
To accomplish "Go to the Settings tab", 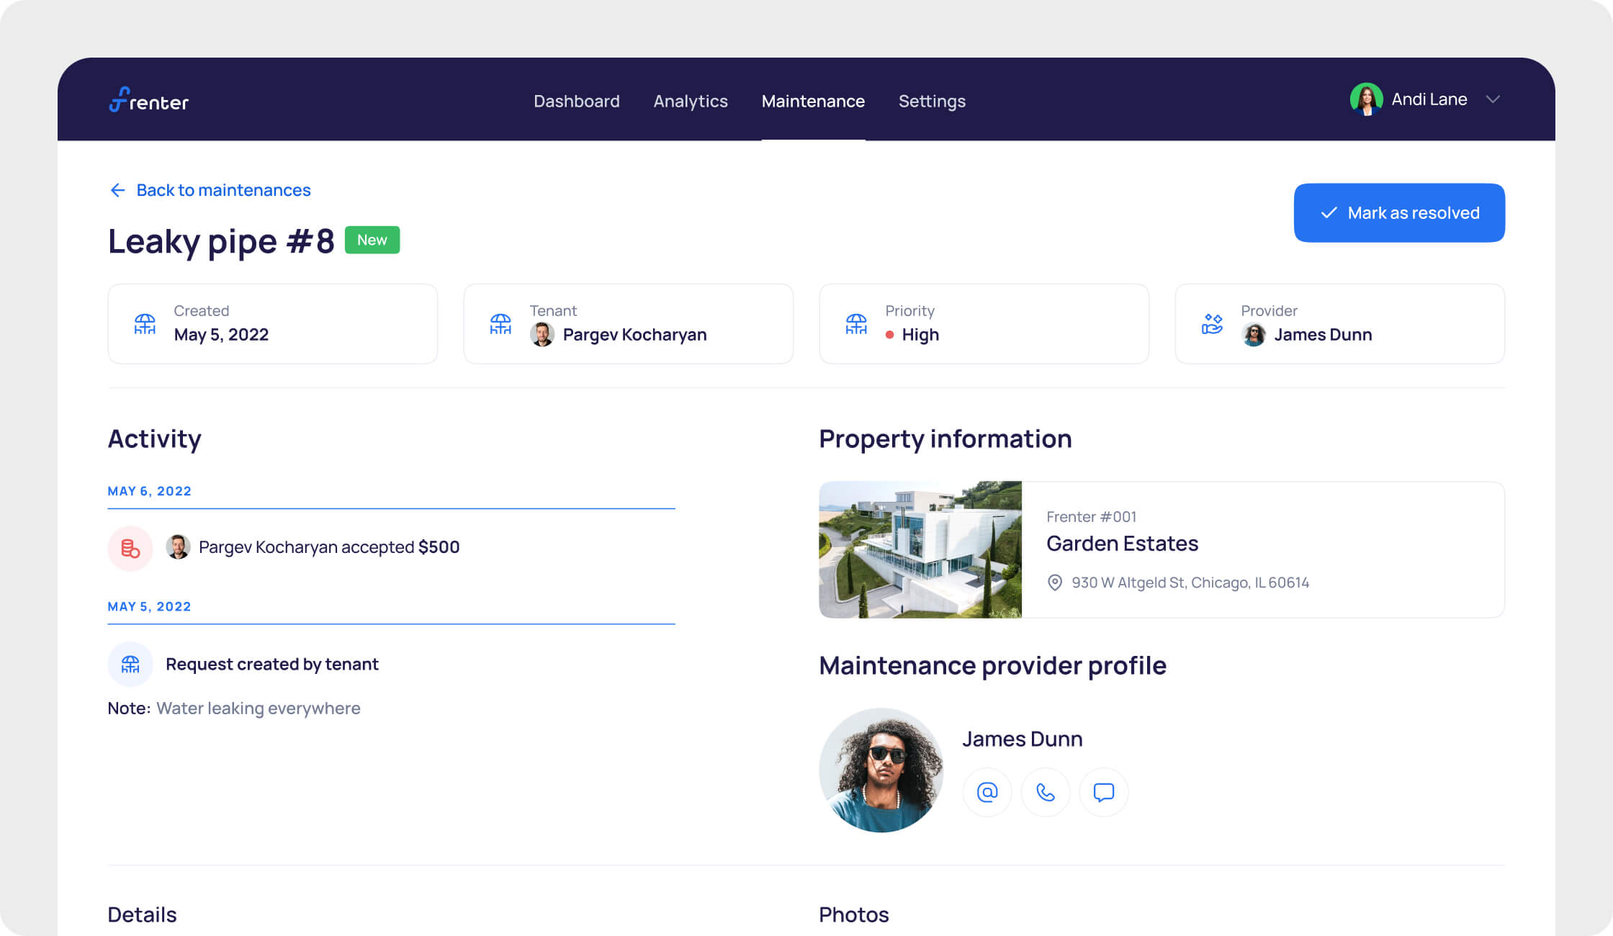I will pos(932,101).
